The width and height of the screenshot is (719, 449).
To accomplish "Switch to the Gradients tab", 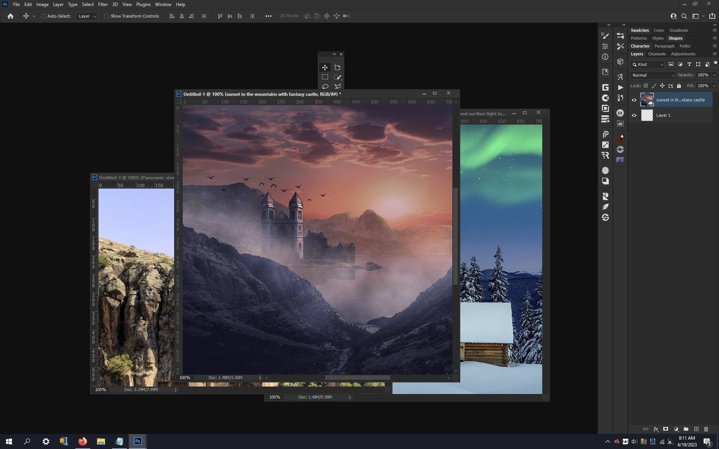I will tap(679, 30).
